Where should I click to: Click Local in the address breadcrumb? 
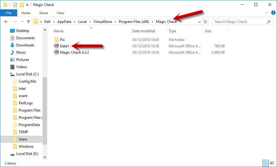pyautogui.click(x=82, y=22)
